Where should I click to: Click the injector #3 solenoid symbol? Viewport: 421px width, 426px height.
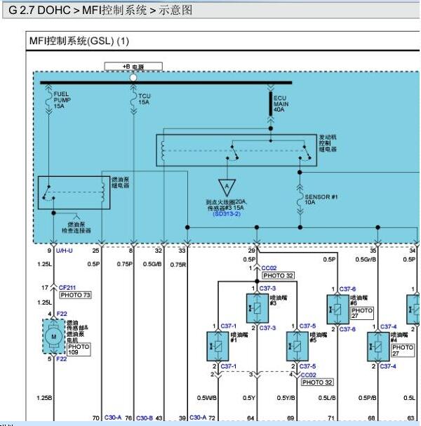point(258,308)
